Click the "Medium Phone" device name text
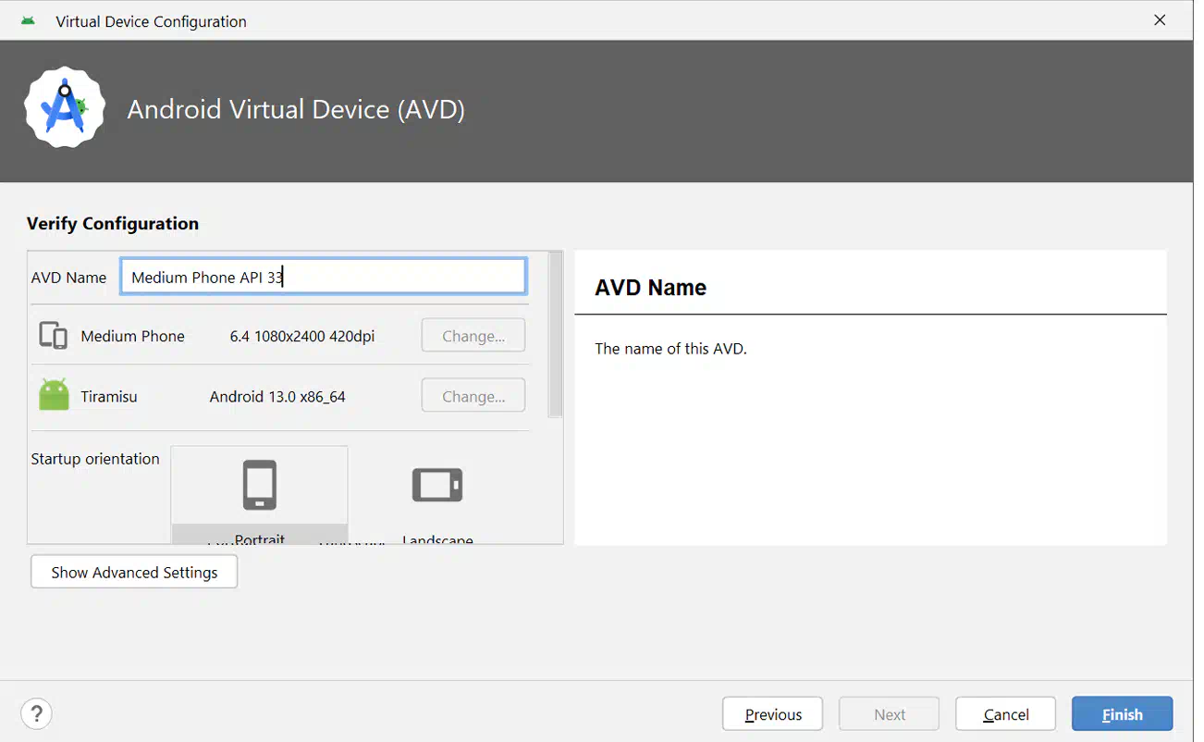The image size is (1204, 742). pyautogui.click(x=132, y=336)
